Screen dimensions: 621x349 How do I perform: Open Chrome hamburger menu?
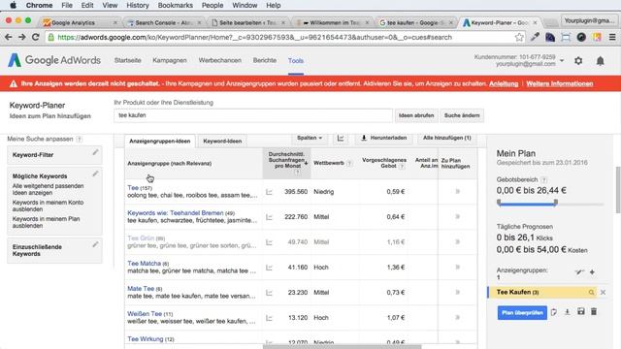[612, 37]
